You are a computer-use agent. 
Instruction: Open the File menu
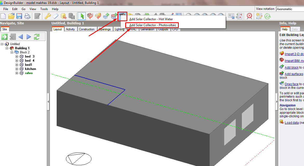pyautogui.click(x=6, y=9)
